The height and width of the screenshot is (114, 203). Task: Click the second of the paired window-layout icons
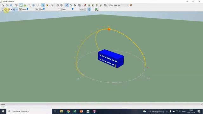click(x=62, y=5)
